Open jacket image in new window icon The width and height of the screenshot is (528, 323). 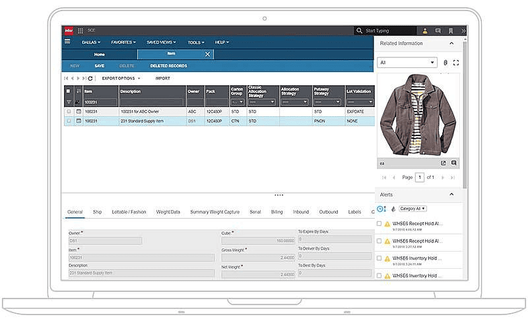tap(444, 163)
